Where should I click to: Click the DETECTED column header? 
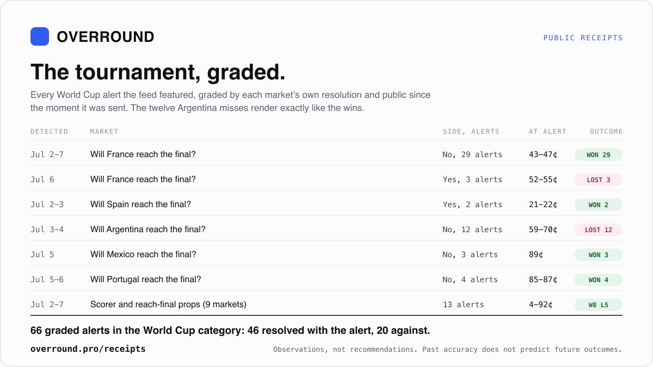(x=49, y=132)
